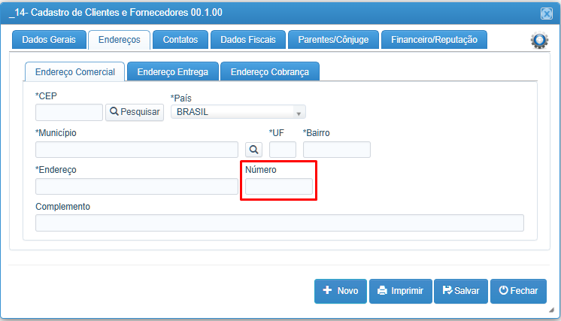Open the Endereço Cobrança subtab
This screenshot has width=561, height=321.
click(x=270, y=72)
